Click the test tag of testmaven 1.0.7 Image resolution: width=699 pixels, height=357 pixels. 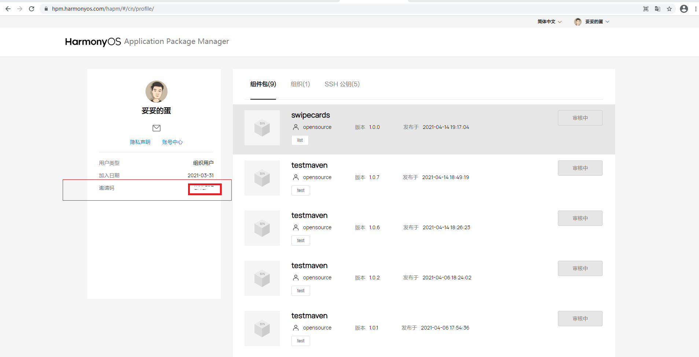[x=301, y=190]
